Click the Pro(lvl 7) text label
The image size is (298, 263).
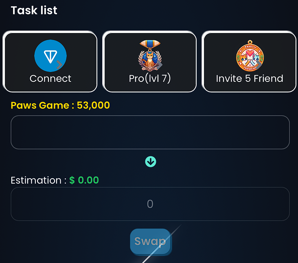click(x=150, y=79)
